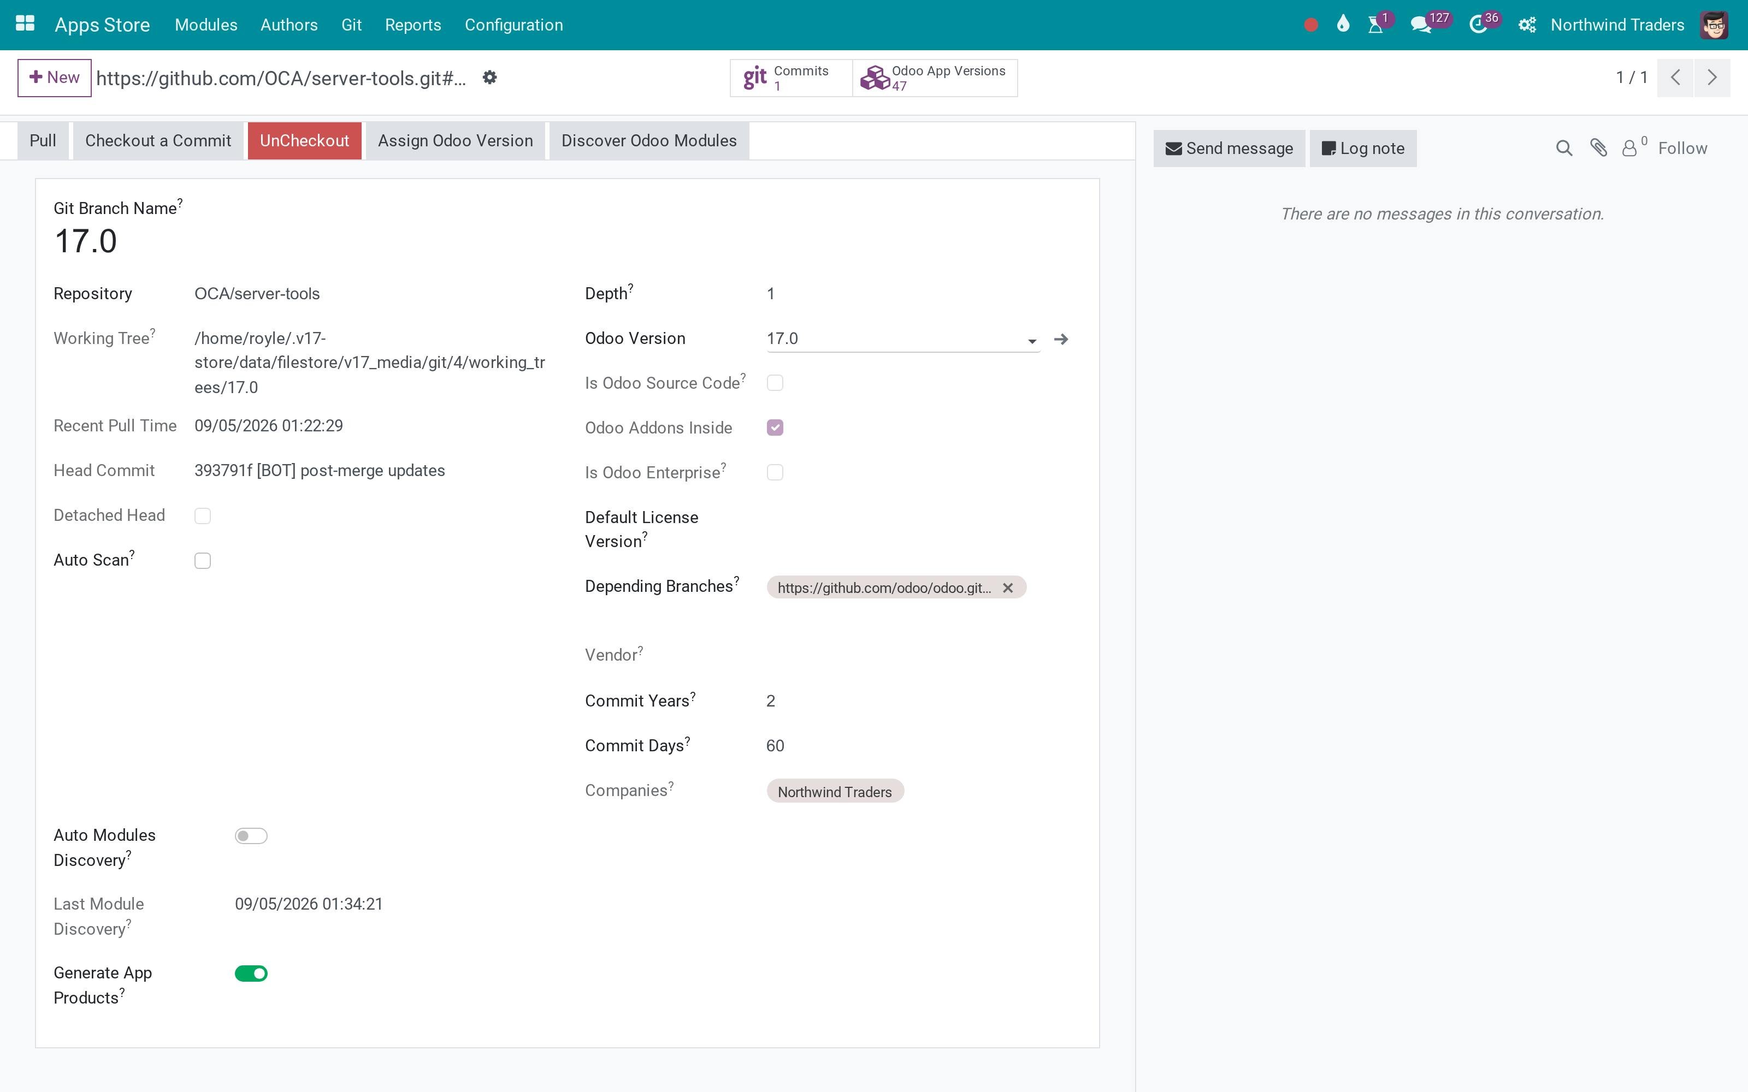Image resolution: width=1748 pixels, height=1092 pixels.
Task: Click the debug gears icon in navbar
Action: point(1526,25)
